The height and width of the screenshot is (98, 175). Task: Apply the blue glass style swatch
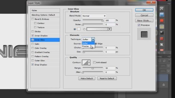[162, 14]
